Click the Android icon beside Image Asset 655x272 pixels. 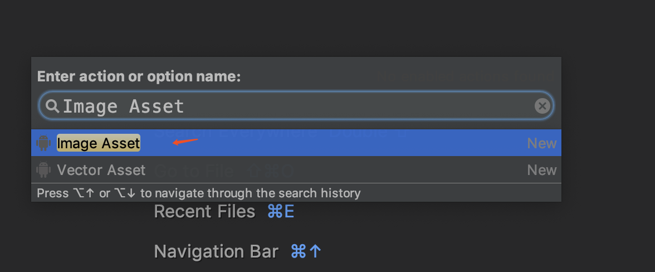[x=43, y=143]
